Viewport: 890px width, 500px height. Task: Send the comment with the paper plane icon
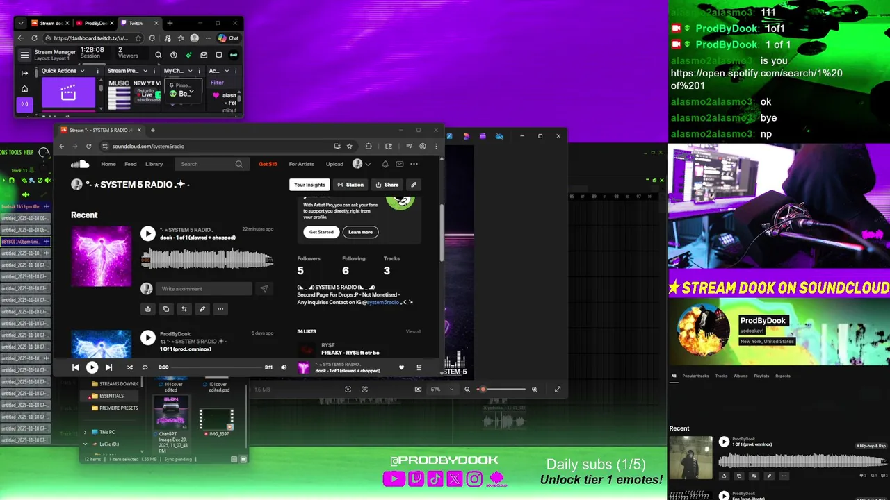pos(264,289)
